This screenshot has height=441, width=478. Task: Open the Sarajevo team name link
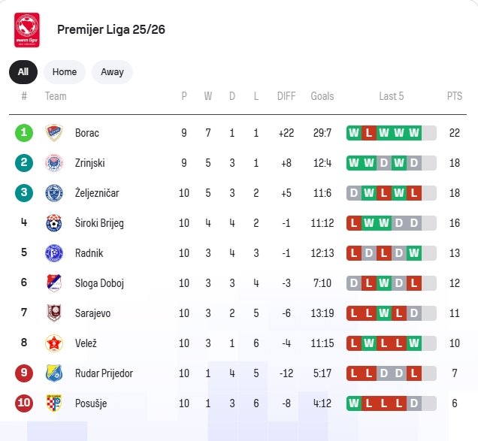92,313
